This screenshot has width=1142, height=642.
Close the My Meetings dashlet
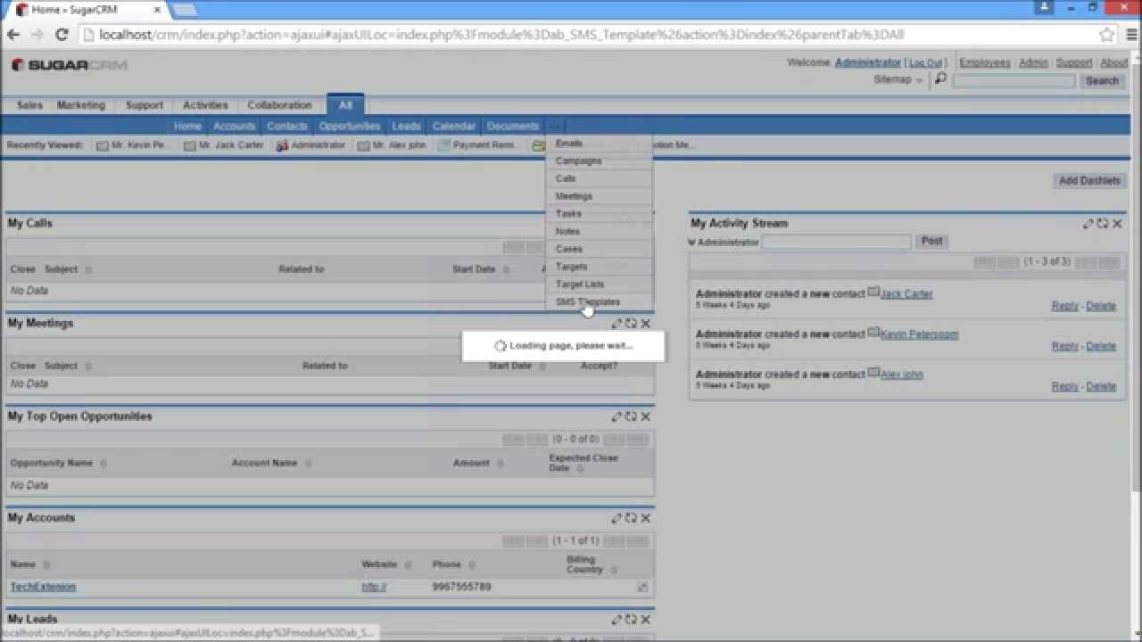pyautogui.click(x=646, y=324)
